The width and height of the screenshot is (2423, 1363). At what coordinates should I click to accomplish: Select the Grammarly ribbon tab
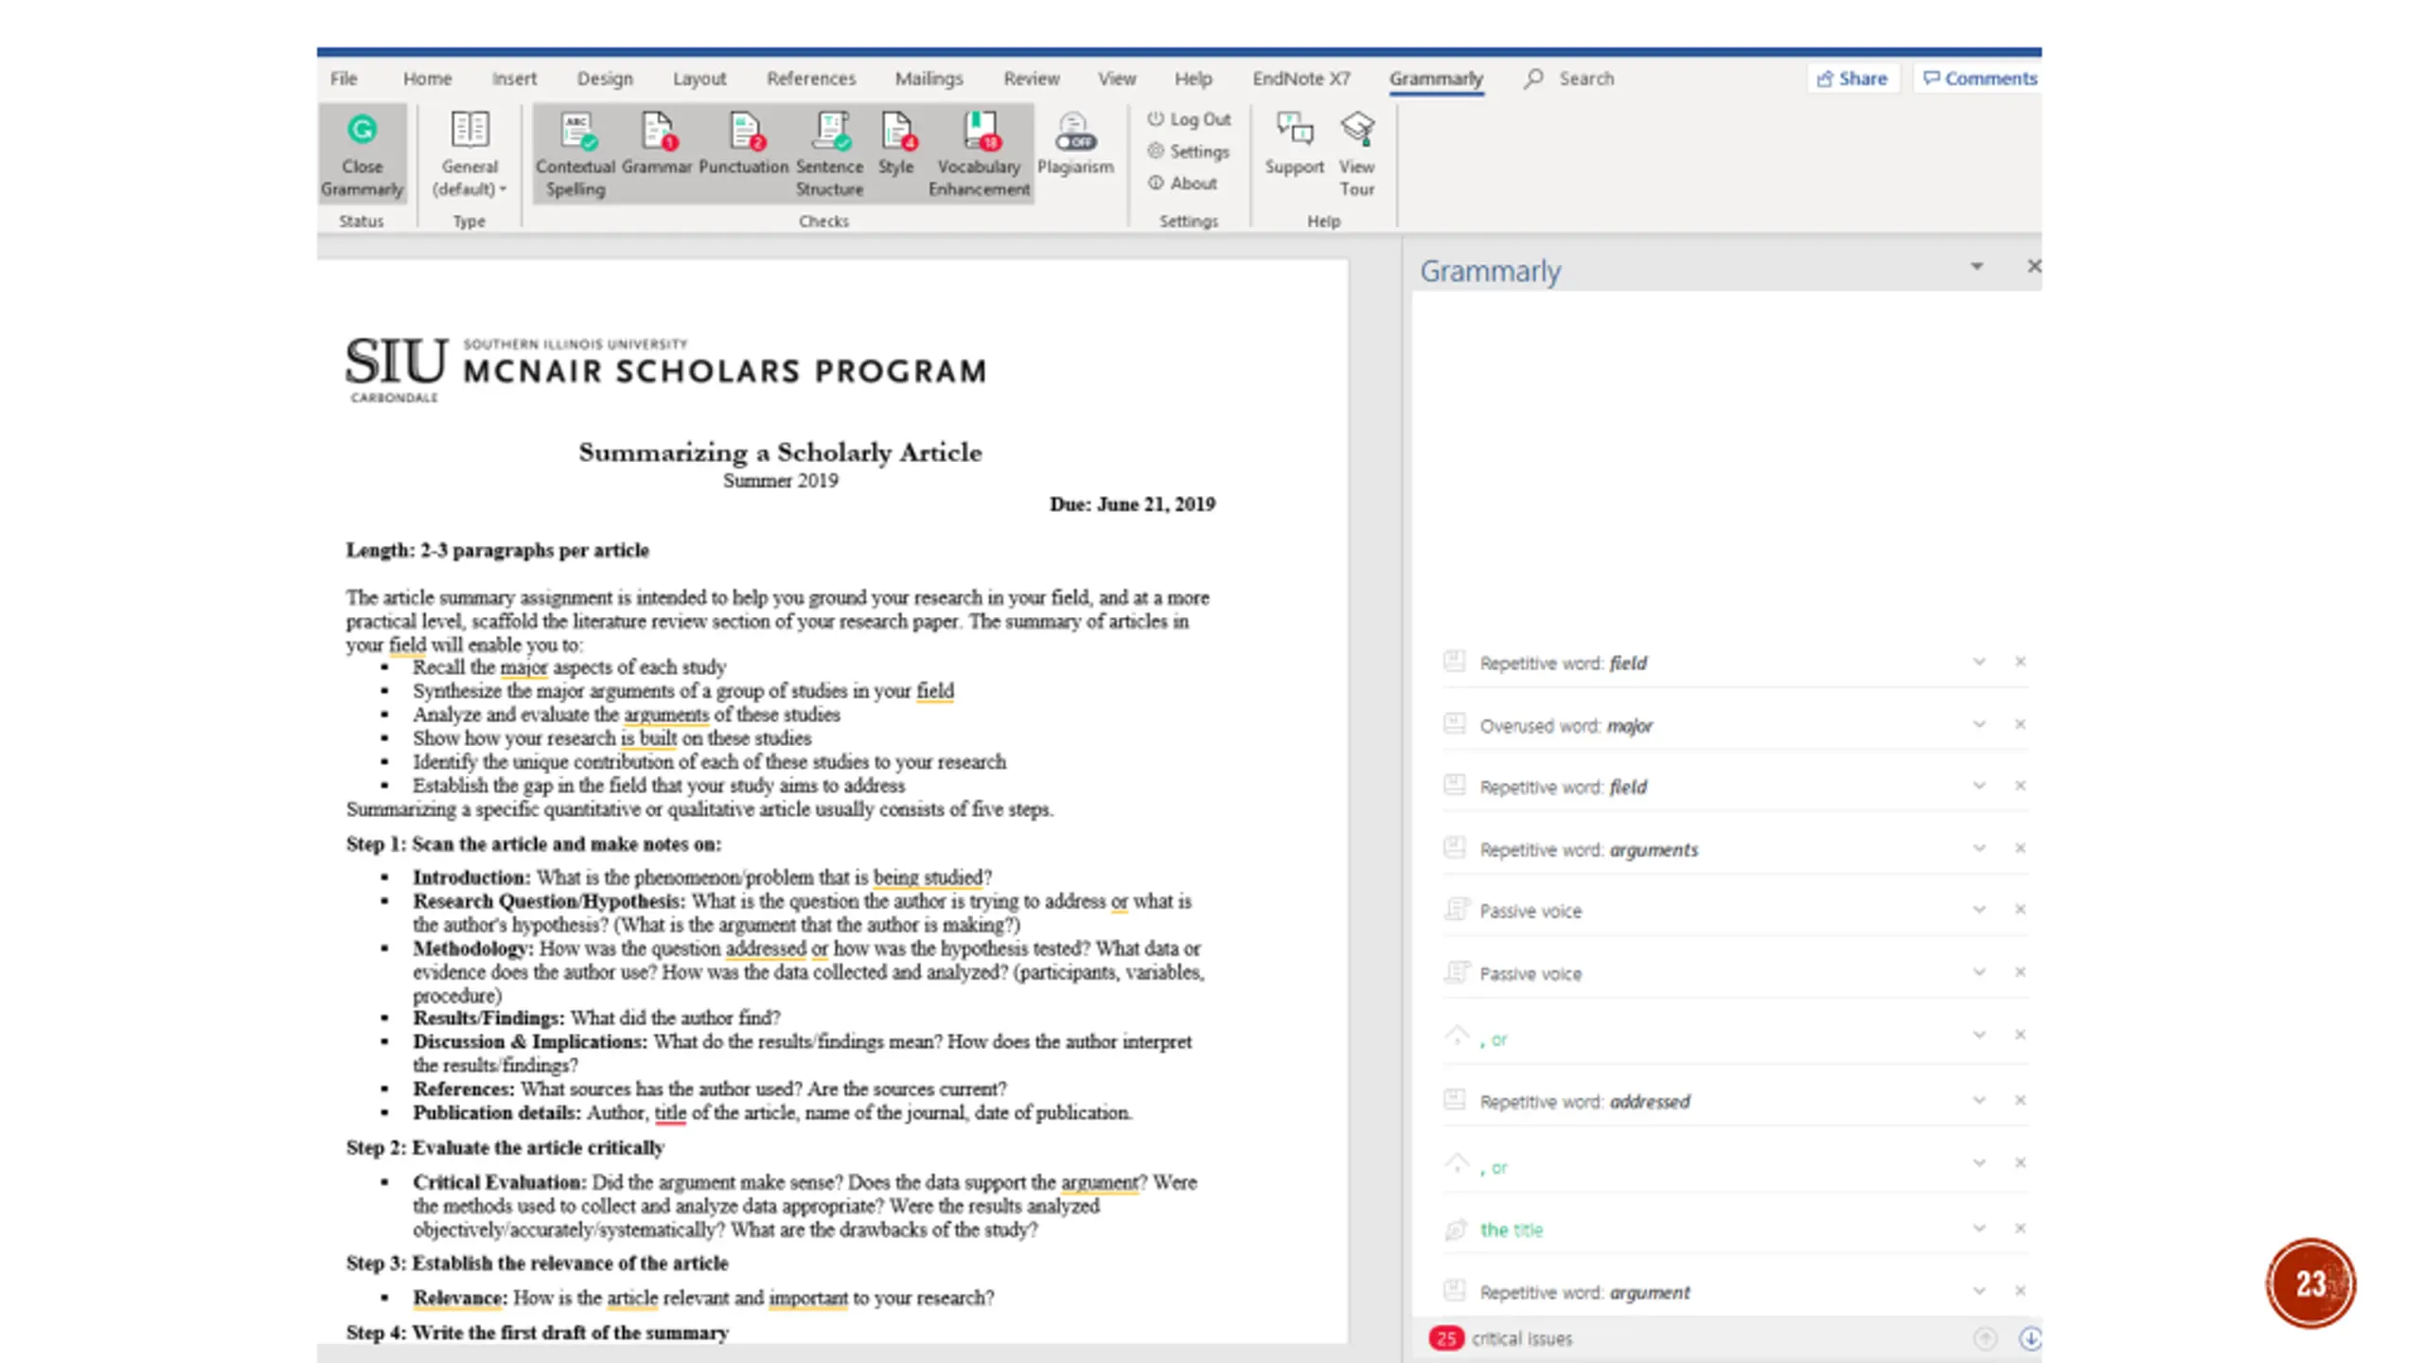click(x=1436, y=79)
